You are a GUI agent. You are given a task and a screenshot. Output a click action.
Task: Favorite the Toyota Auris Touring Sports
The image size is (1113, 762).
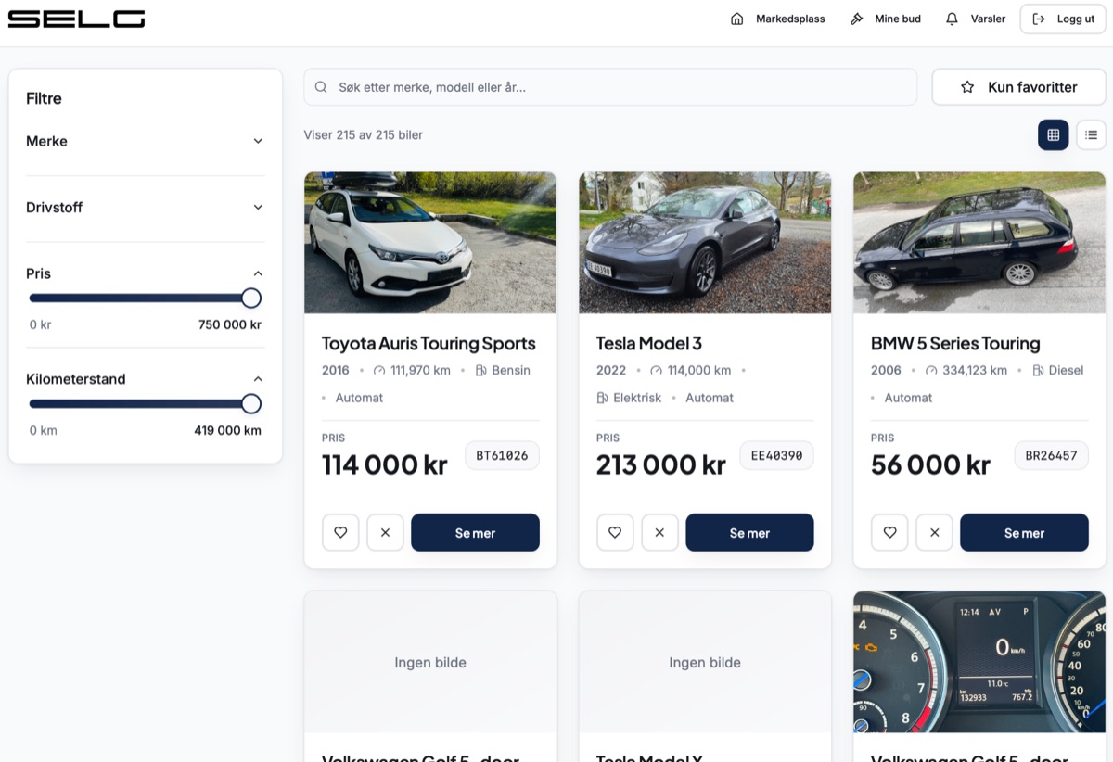pos(340,533)
